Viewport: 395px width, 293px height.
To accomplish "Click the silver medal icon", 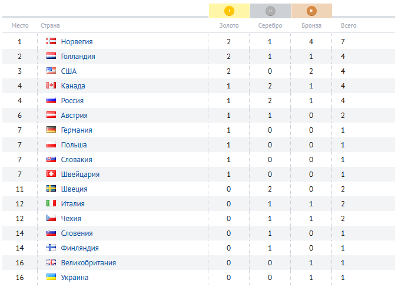I will pyautogui.click(x=270, y=11).
